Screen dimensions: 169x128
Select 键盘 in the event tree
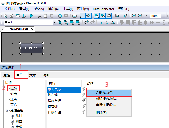tap(14, 94)
